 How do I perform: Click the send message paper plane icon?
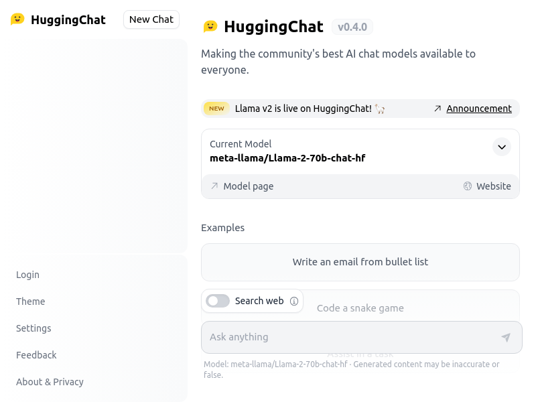tap(507, 337)
